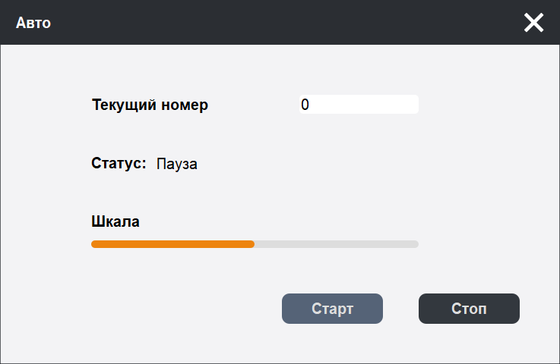Viewport: 560px width, 364px height.
Task: Focus the Текущий номер input field
Action: click(x=359, y=105)
